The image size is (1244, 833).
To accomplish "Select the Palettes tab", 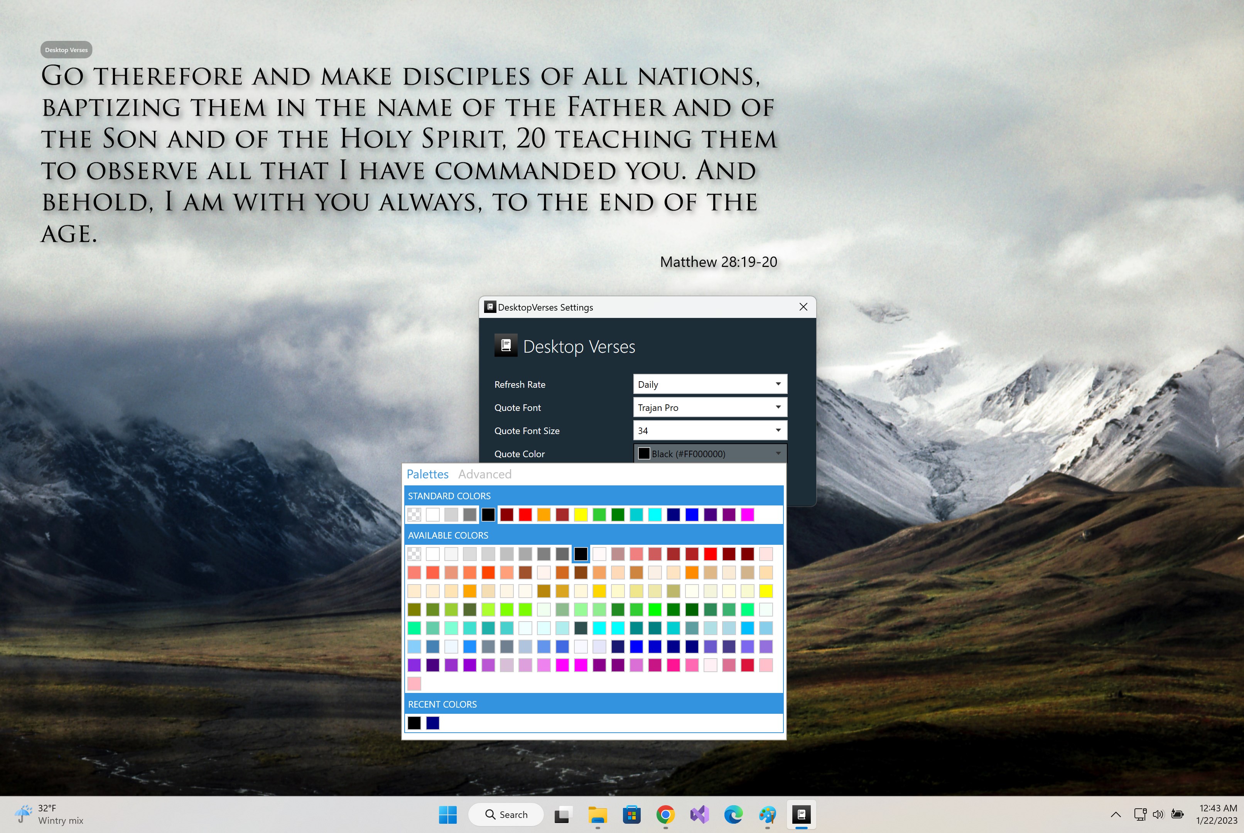I will click(428, 474).
